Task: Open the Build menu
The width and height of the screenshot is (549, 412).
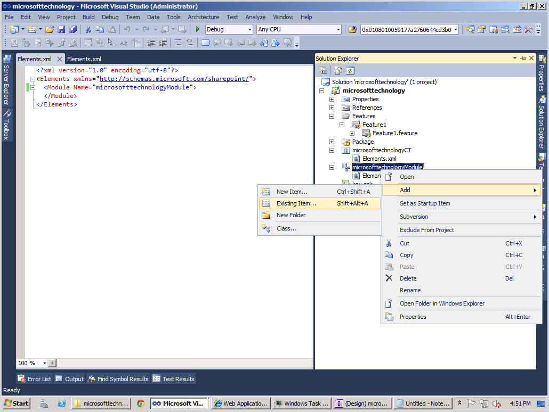Action: pyautogui.click(x=87, y=17)
